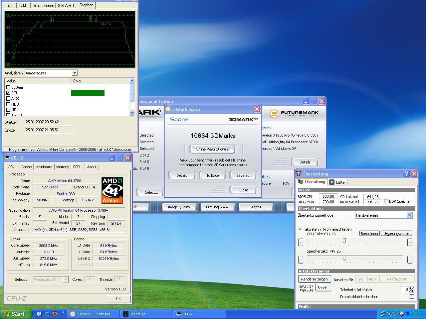This screenshot has height=319, width=426.
Task: Click the red diamond ATI tray icon
Action: click(401, 314)
